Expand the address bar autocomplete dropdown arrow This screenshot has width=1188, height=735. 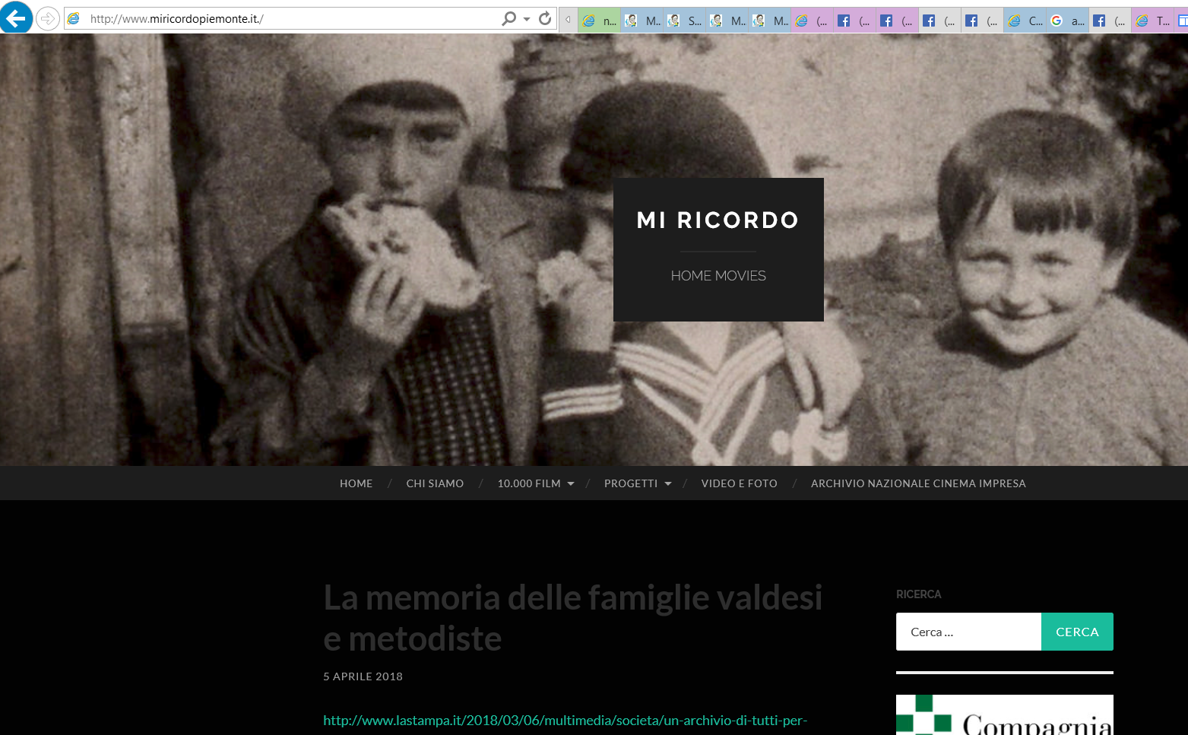[527, 19]
